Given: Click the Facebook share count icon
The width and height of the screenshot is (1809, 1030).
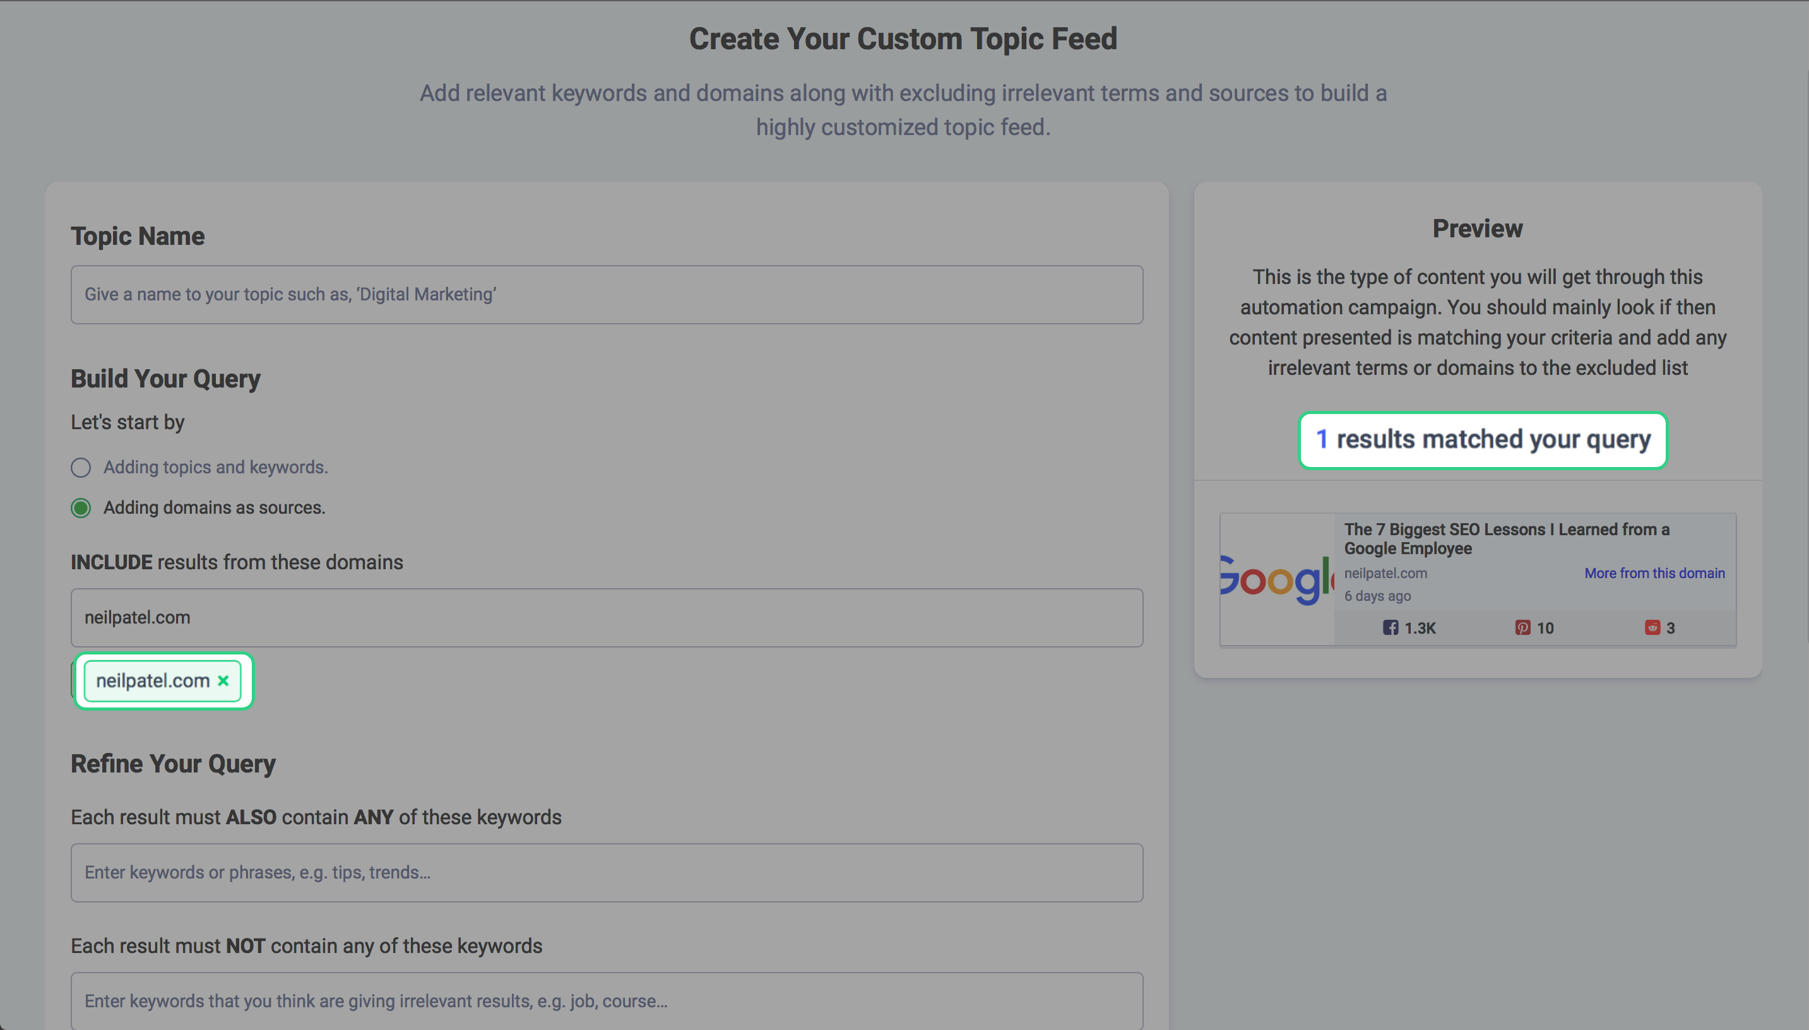Looking at the screenshot, I should 1390,627.
